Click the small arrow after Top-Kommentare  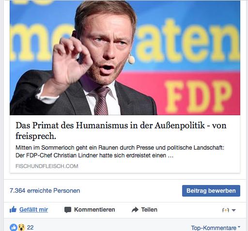coord(239,227)
